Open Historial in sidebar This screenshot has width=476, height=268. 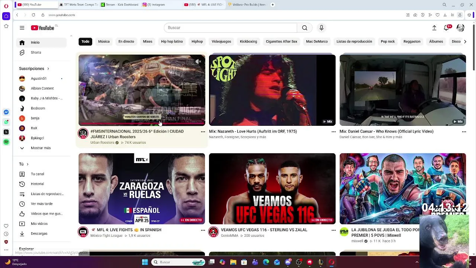pos(41,184)
